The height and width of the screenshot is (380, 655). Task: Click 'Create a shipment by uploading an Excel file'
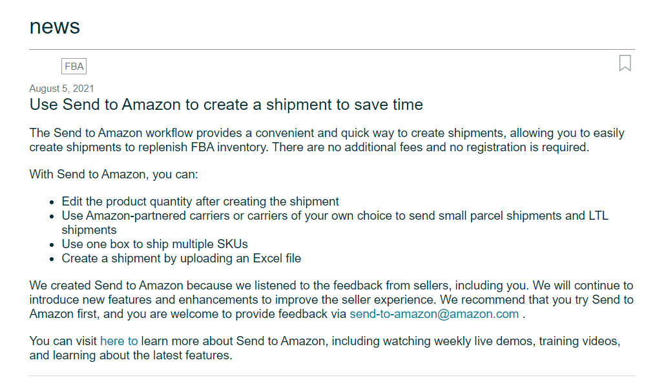pyautogui.click(x=182, y=259)
